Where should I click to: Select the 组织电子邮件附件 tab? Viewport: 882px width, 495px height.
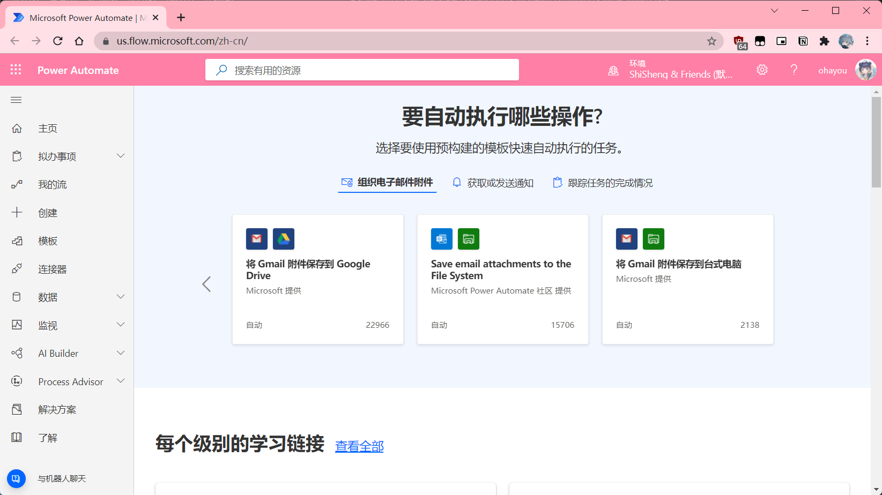coord(387,183)
